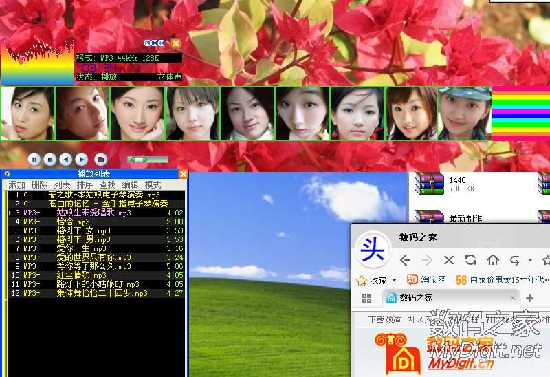Image resolution: width=550 pixels, height=377 pixels.
Task: Open the 模式 menu in playlist
Action: pyautogui.click(x=153, y=184)
